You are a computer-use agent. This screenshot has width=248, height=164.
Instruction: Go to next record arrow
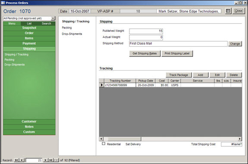pos(46,160)
